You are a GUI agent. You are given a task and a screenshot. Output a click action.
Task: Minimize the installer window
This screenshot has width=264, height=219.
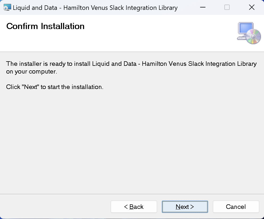(203, 7)
